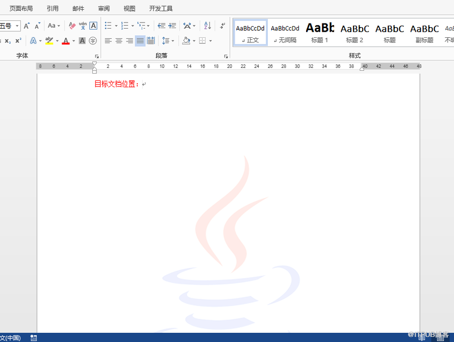
Task: Open the 引用 tab
Action: (x=53, y=9)
